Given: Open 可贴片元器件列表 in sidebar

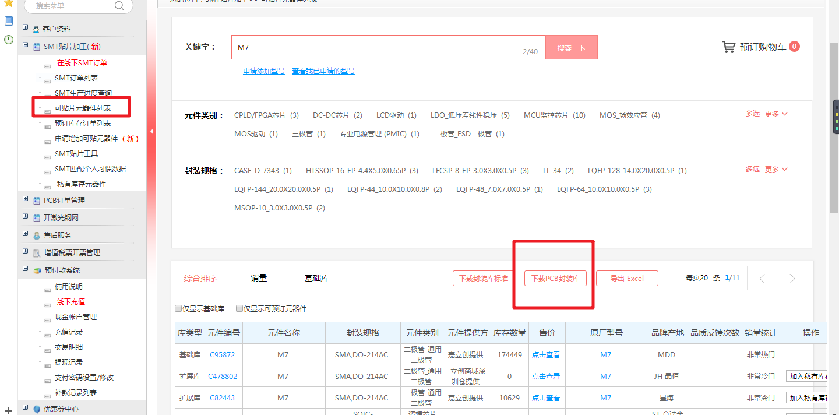Looking at the screenshot, I should tap(83, 108).
